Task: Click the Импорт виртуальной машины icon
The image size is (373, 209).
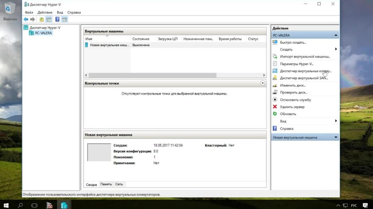Action: (275, 56)
